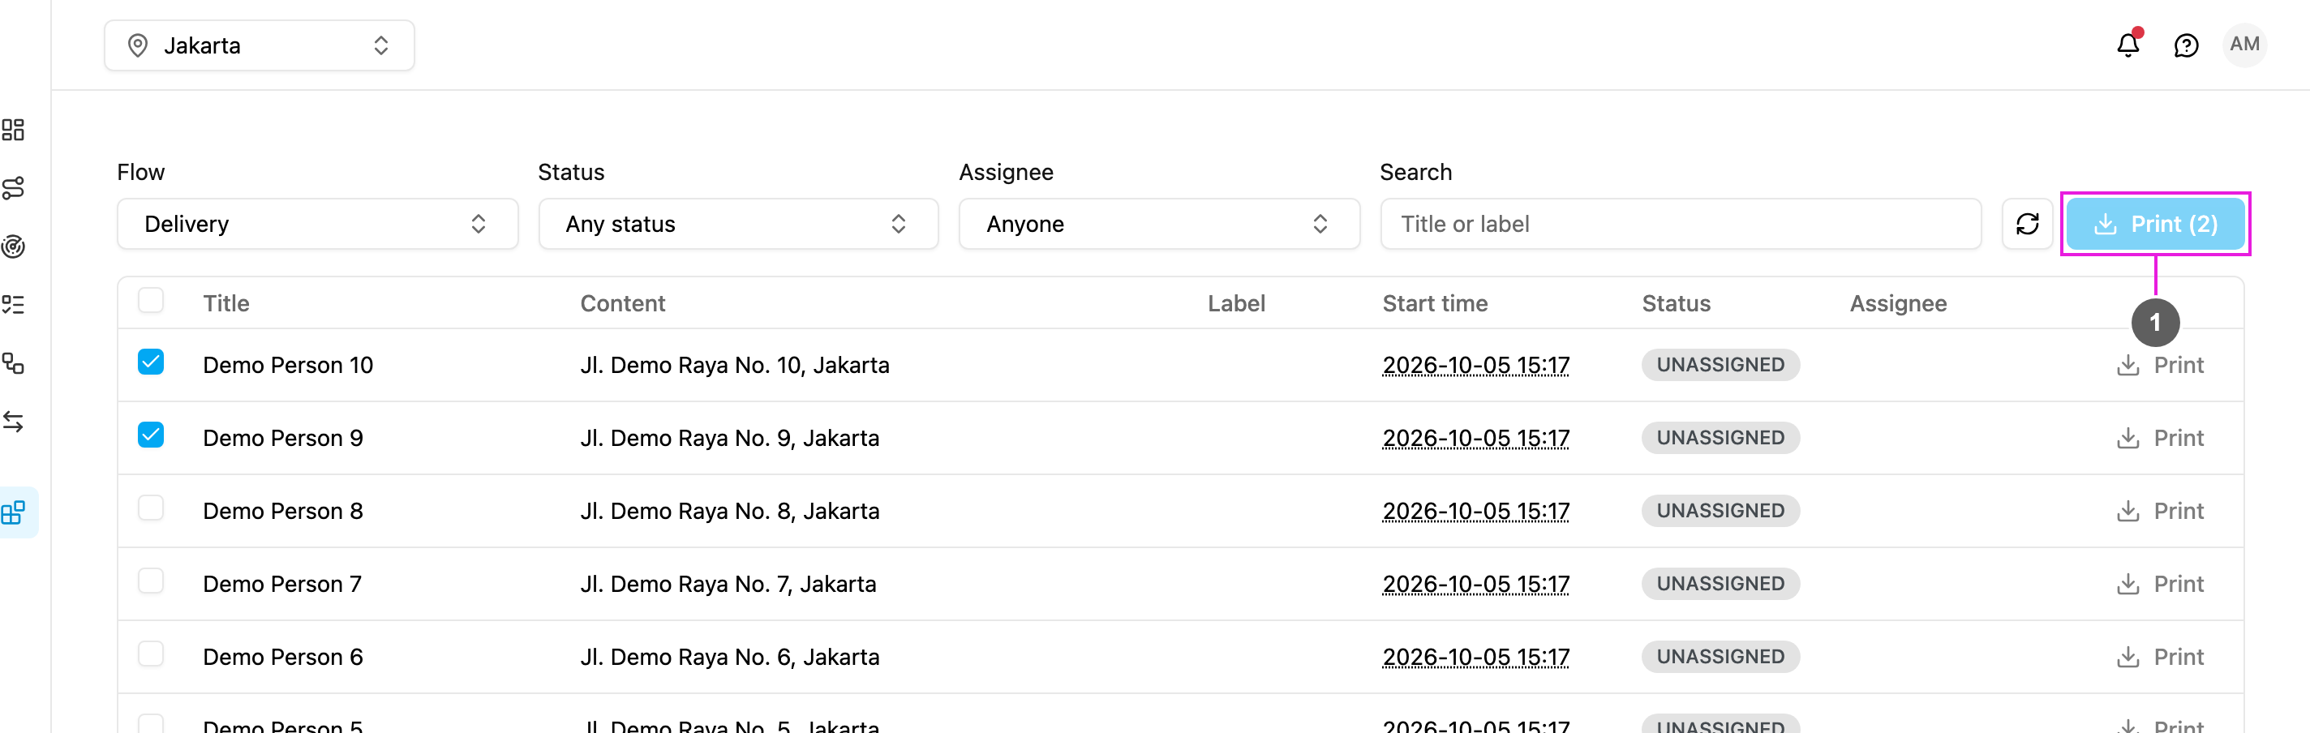Viewport: 2310px width, 733px height.
Task: Open the routes sidebar icon
Action: [x=14, y=188]
